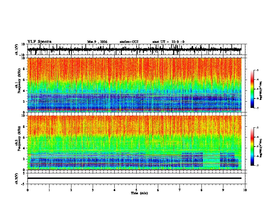Click the "start UT = 22:0 :0" text
This screenshot has width=276, height=213.
[168, 42]
